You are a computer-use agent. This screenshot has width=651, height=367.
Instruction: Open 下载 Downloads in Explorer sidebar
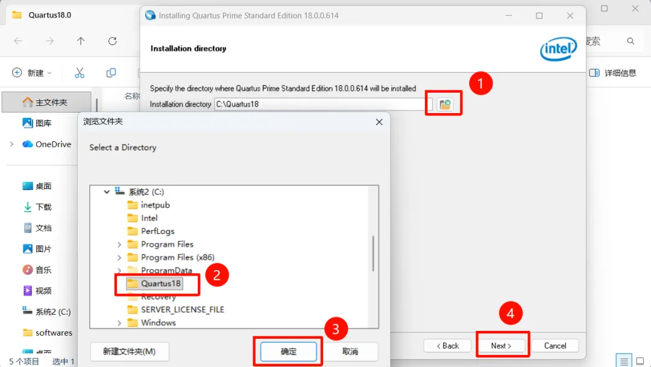pos(37,207)
